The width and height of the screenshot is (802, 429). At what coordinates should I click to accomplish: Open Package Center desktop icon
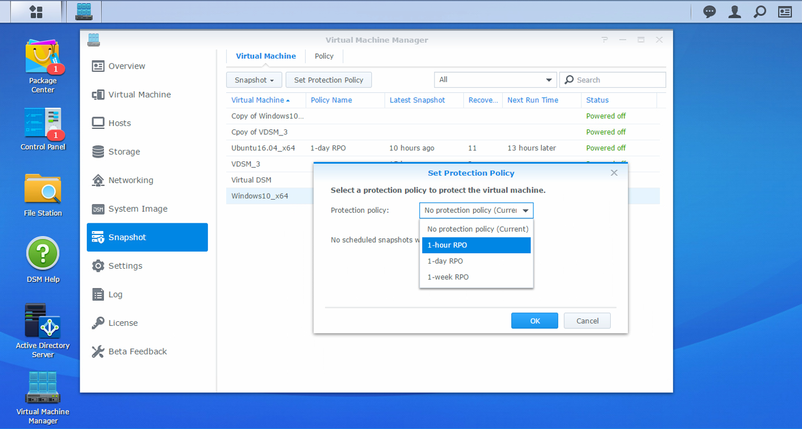43,58
